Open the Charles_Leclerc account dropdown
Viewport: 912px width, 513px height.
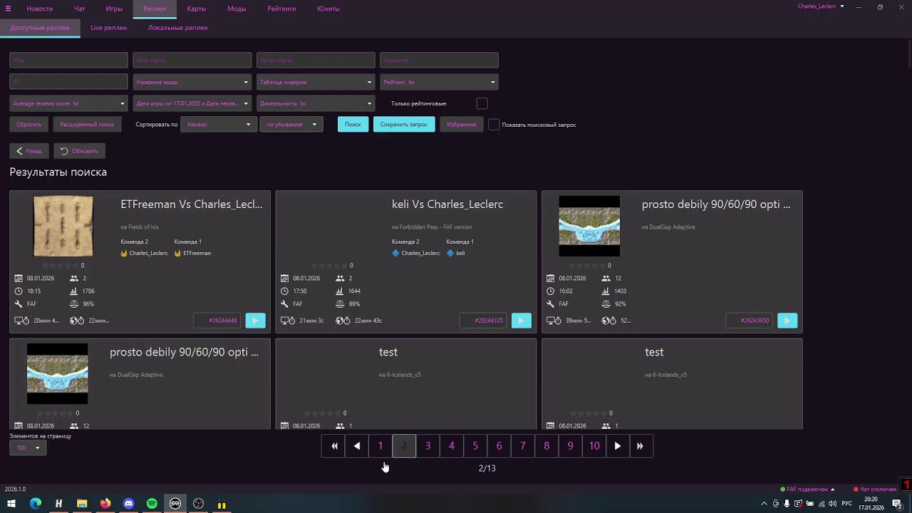pyautogui.click(x=821, y=6)
